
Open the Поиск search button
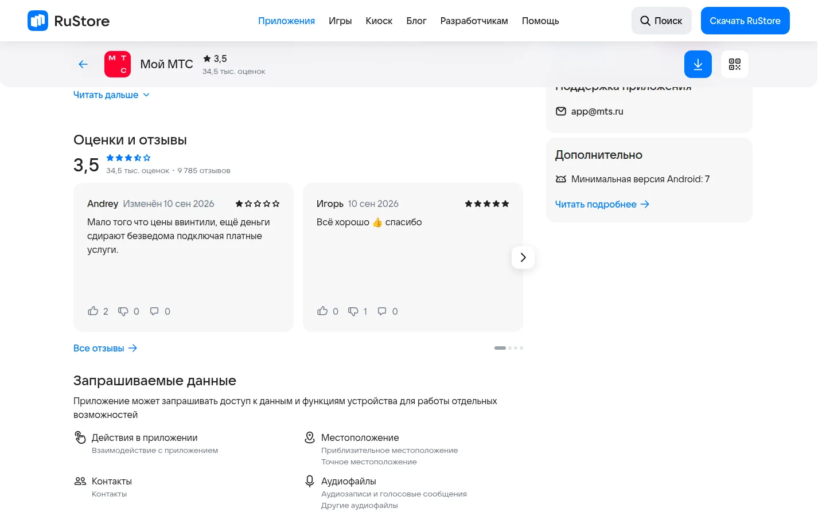661,21
